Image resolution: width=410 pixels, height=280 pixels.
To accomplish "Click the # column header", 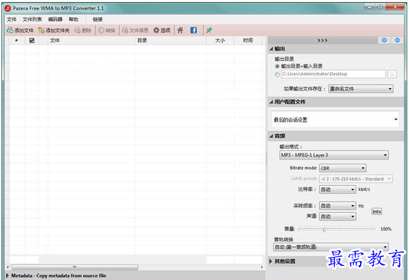I will point(17,41).
